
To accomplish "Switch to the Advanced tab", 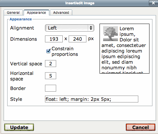I will point(61,12).
